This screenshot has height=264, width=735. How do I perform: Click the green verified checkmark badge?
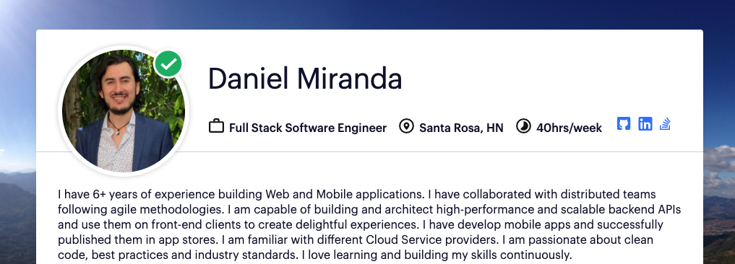[168, 63]
